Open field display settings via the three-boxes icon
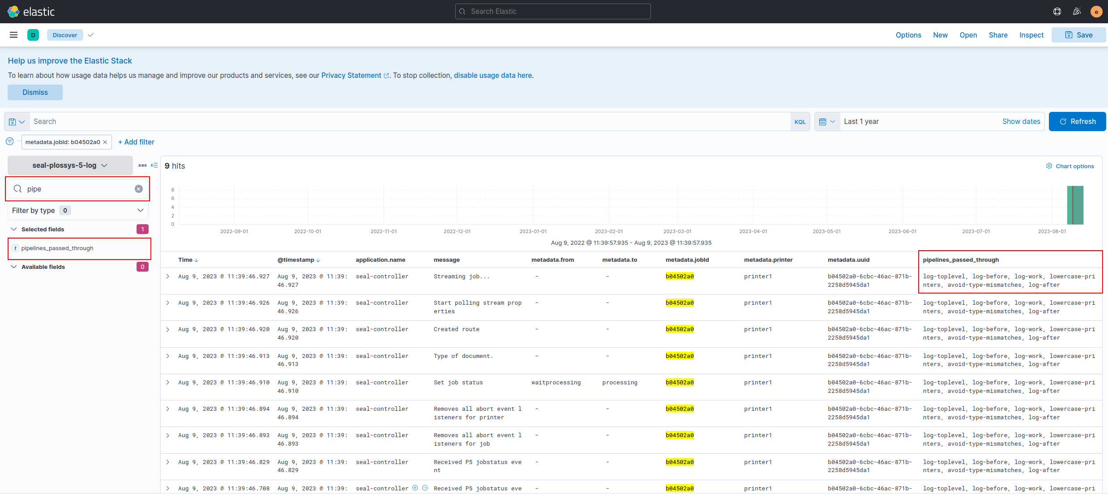Image resolution: width=1108 pixels, height=494 pixels. 143,166
